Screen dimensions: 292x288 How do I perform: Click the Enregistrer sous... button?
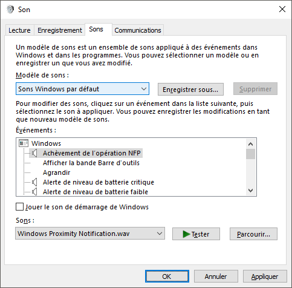tap(190, 89)
